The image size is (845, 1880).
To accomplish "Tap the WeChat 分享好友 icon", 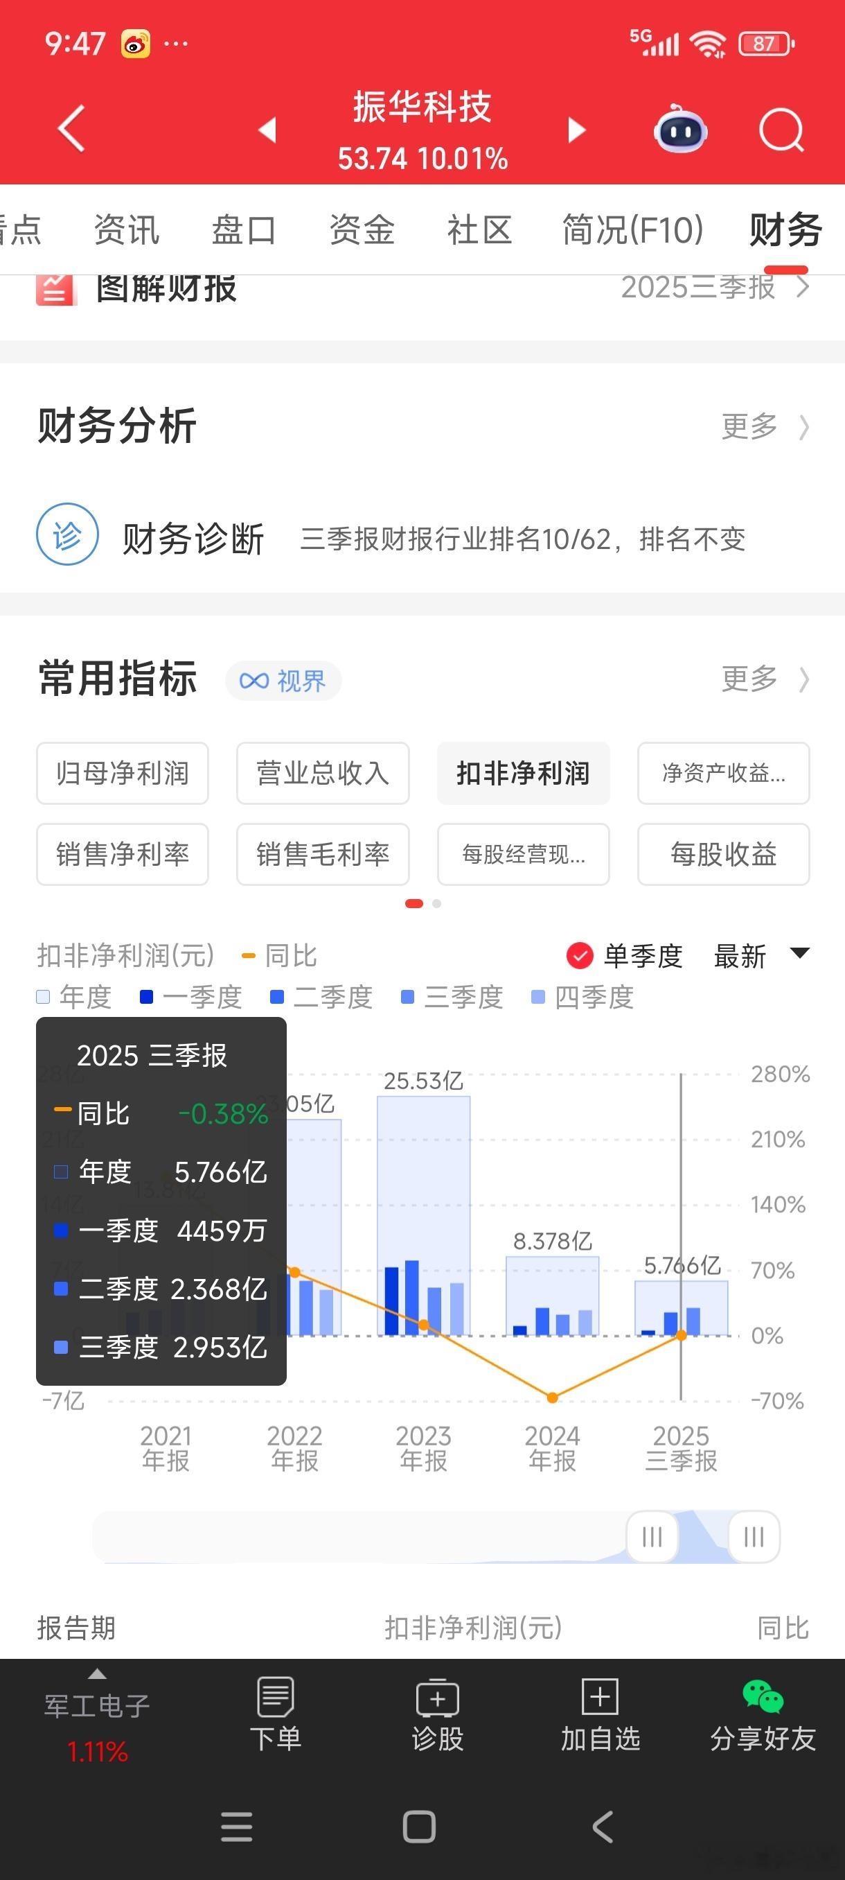I will (x=763, y=1696).
